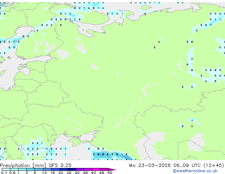Pick the 2–5 mm legend swatch
The image size is (225, 174).
[31, 169]
